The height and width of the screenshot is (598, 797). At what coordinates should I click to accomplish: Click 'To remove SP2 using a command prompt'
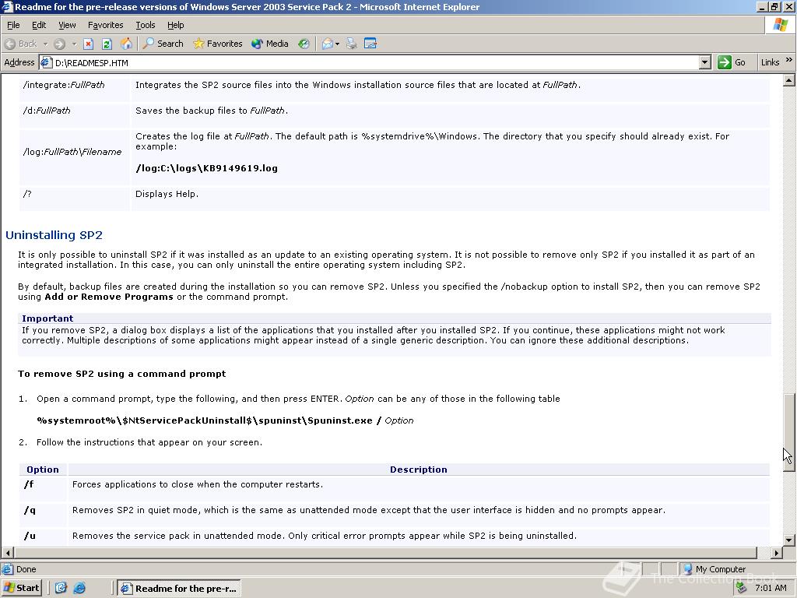(122, 374)
